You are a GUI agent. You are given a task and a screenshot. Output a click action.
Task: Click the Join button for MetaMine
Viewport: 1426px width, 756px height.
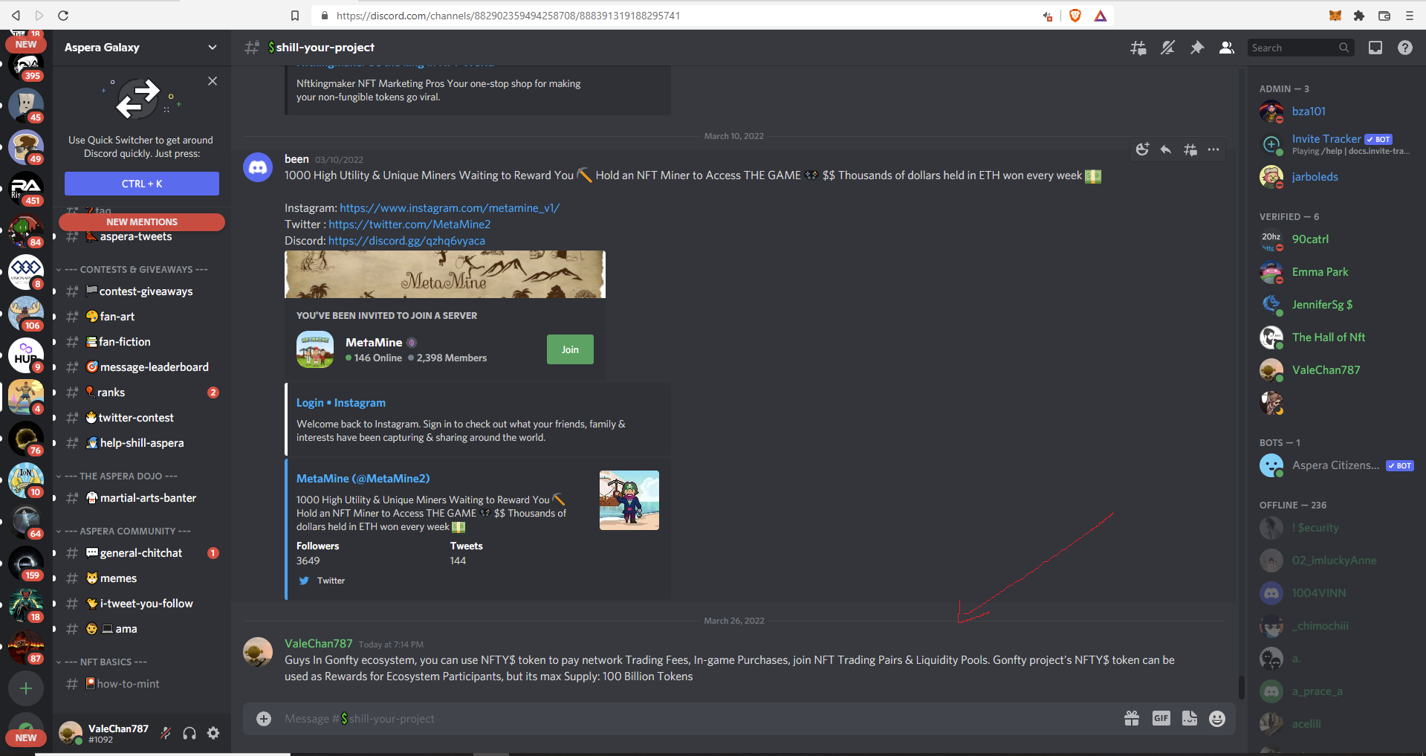(x=570, y=349)
